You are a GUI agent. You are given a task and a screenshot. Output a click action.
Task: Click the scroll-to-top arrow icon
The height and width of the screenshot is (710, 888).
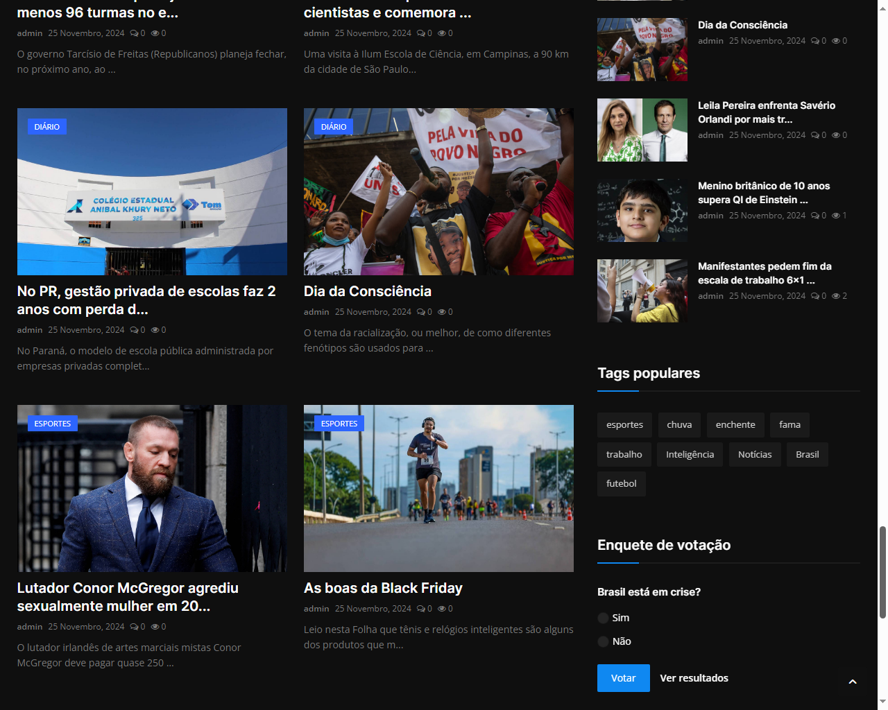pyautogui.click(x=853, y=682)
